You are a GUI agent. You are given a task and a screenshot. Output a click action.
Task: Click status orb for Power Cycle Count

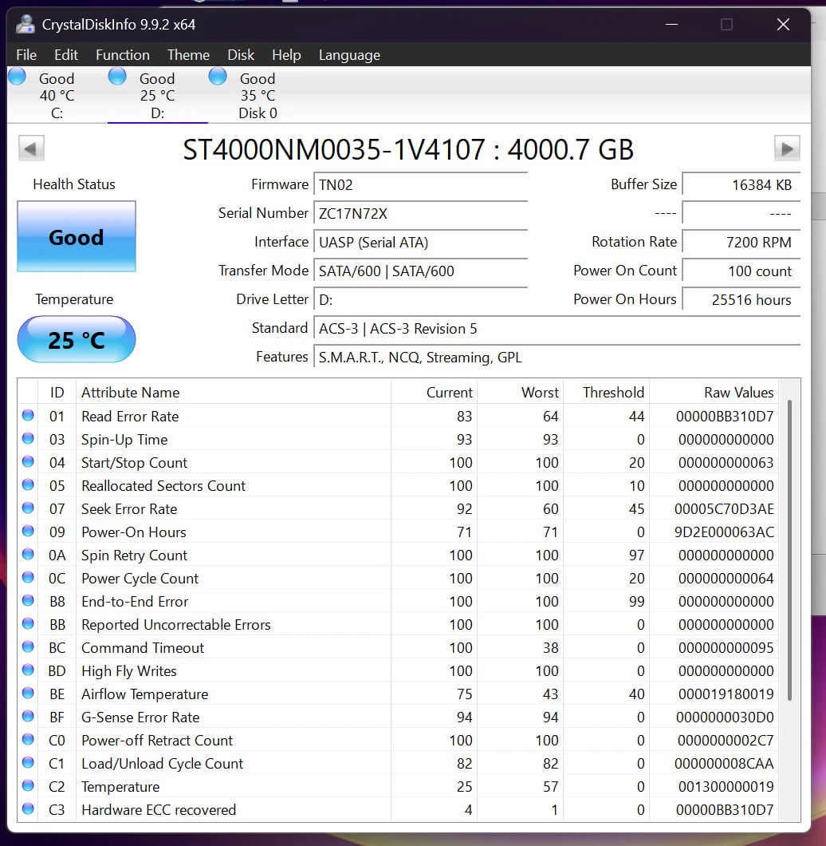coord(28,578)
